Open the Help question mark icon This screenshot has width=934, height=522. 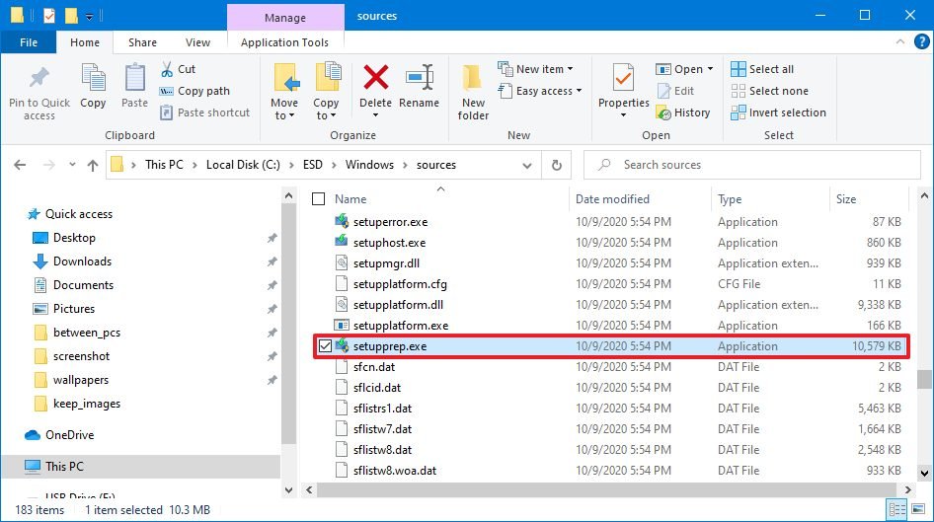(x=921, y=41)
